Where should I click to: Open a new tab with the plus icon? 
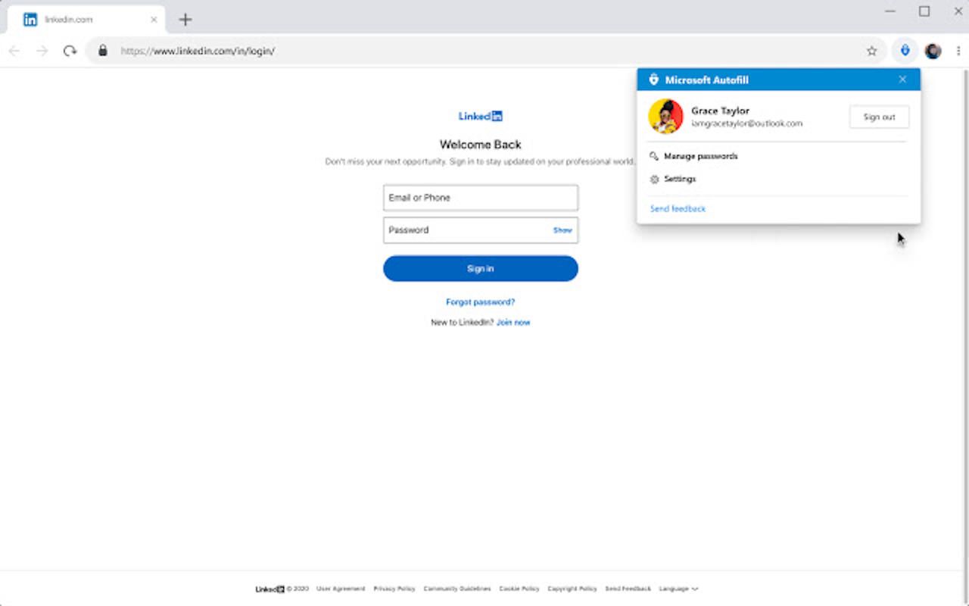click(185, 20)
